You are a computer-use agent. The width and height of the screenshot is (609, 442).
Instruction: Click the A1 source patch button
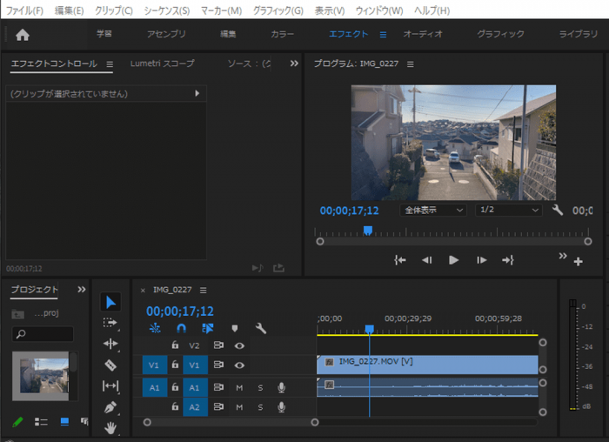(x=155, y=388)
